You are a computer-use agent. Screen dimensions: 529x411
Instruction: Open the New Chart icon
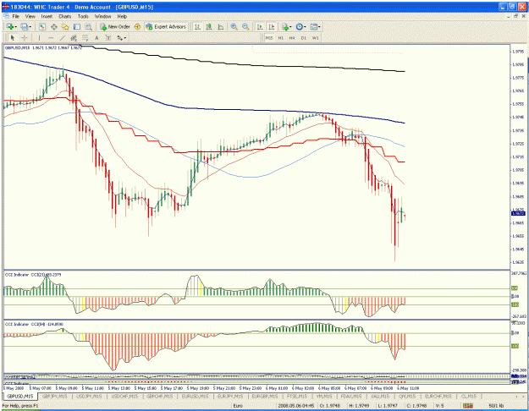pos(9,26)
